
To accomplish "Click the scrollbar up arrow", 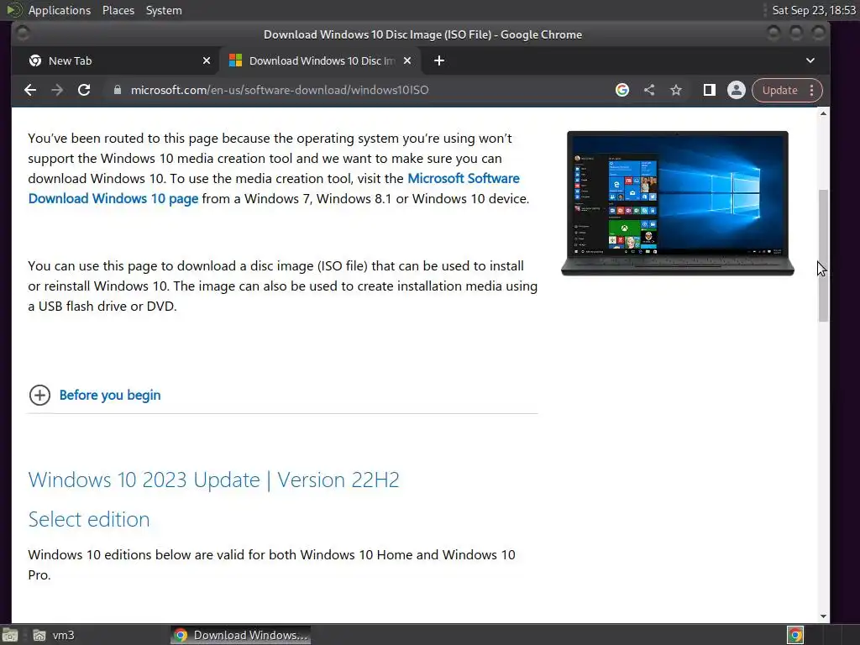I will point(823,113).
